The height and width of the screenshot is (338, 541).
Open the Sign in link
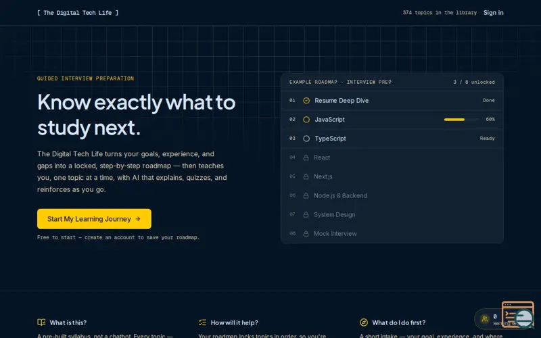pos(493,13)
